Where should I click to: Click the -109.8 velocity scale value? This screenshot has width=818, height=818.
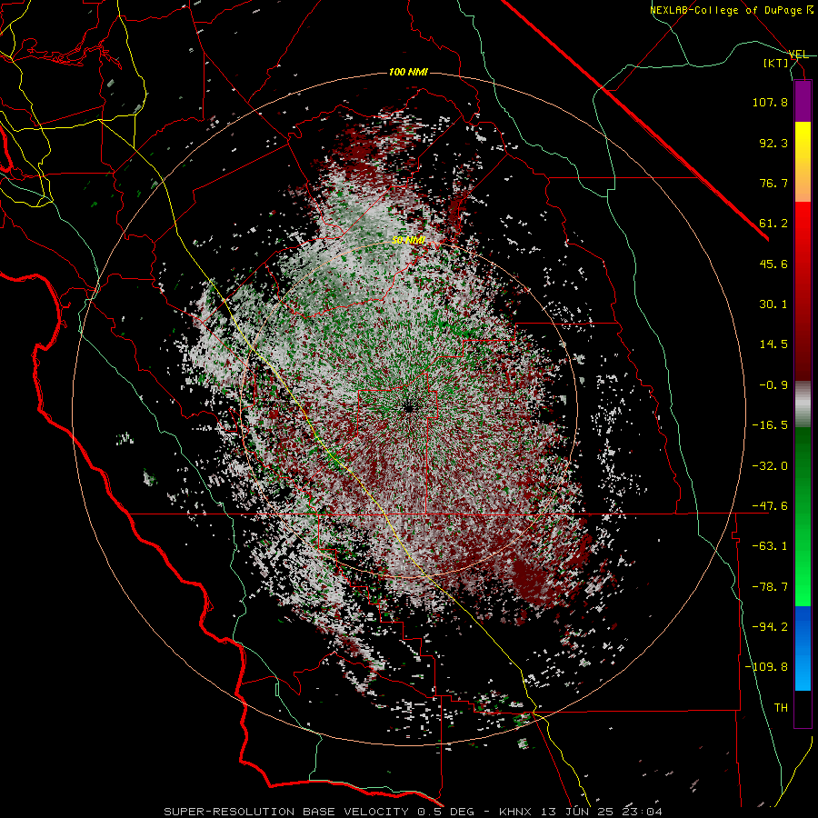tap(766, 667)
